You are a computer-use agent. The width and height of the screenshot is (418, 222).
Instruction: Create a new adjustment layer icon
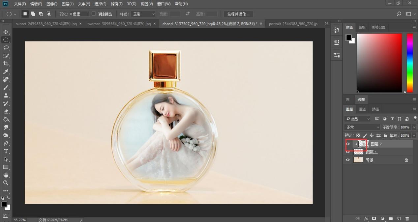click(382, 218)
